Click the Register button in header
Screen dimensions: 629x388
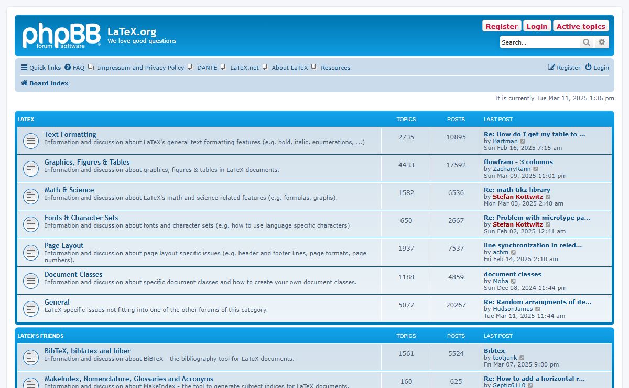tap(502, 26)
